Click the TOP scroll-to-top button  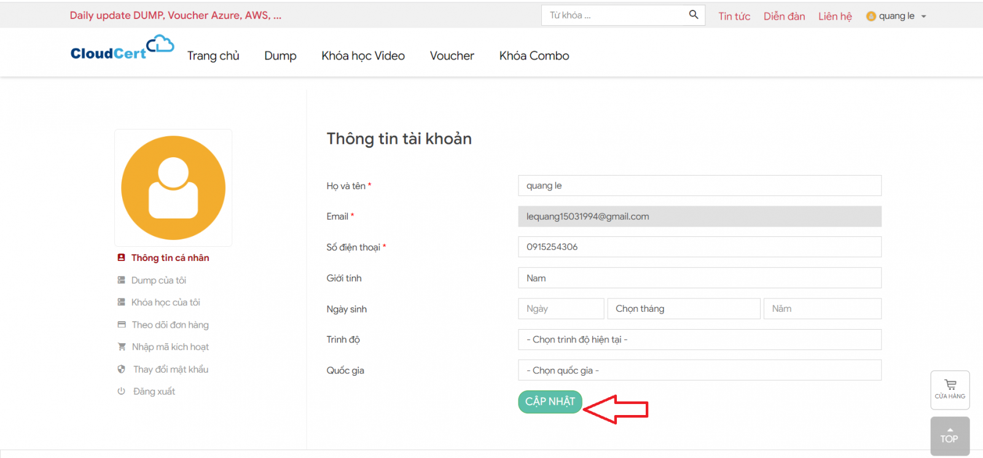pos(950,436)
